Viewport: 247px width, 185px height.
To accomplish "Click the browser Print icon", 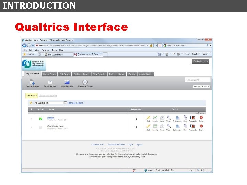I will pos(178,54).
